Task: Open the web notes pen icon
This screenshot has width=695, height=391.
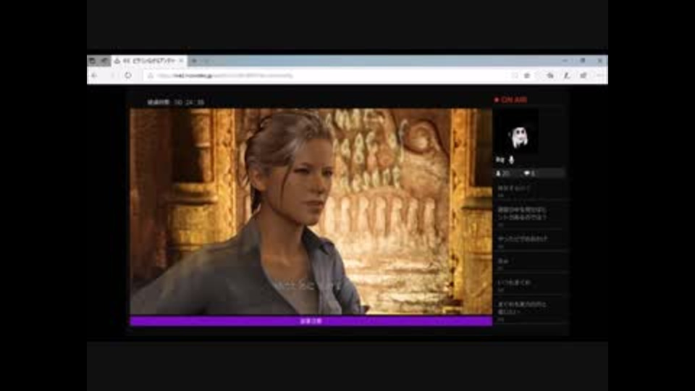Action: (566, 76)
